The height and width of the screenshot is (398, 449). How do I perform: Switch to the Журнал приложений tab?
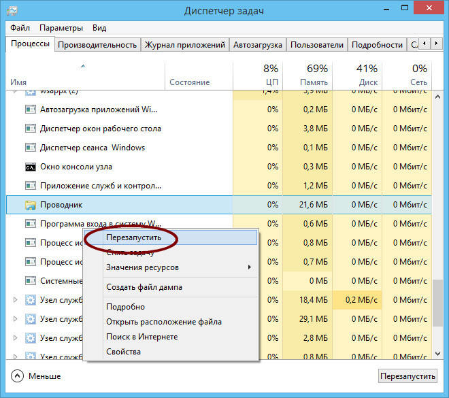tap(184, 45)
